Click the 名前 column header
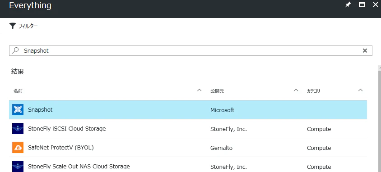 (x=18, y=91)
